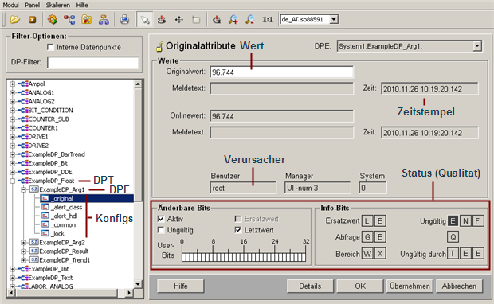Confirm with the OK button
This screenshot has width=494, height=304.
click(360, 286)
